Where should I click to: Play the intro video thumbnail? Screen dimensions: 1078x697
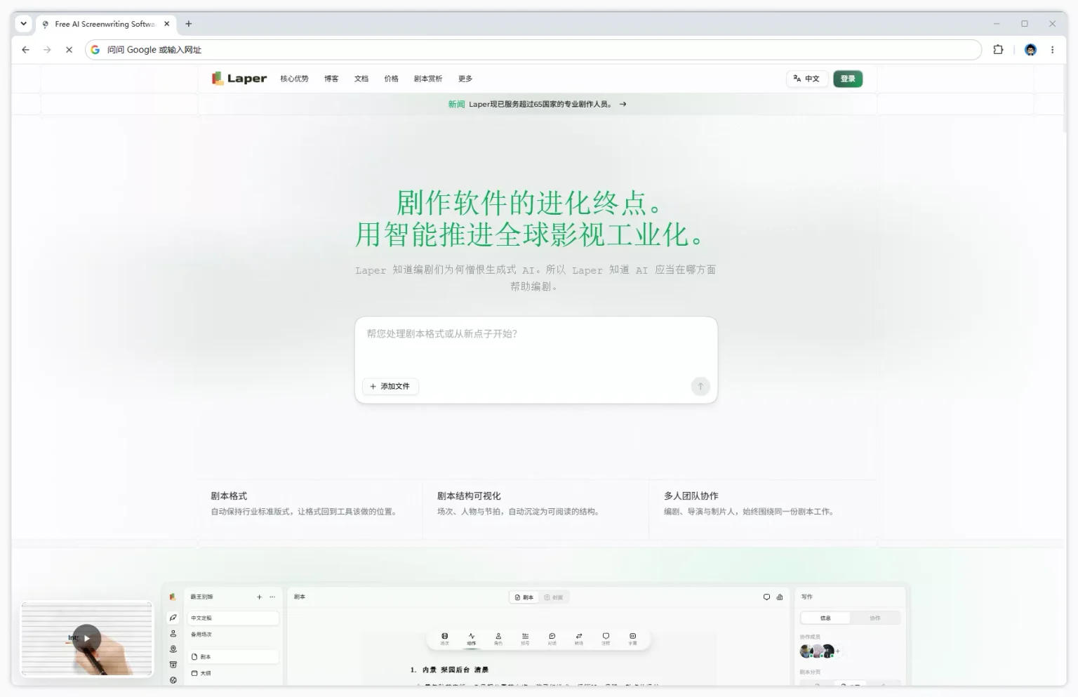pos(87,638)
